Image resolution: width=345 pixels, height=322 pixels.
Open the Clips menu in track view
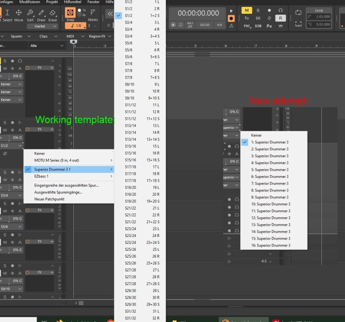(43, 36)
